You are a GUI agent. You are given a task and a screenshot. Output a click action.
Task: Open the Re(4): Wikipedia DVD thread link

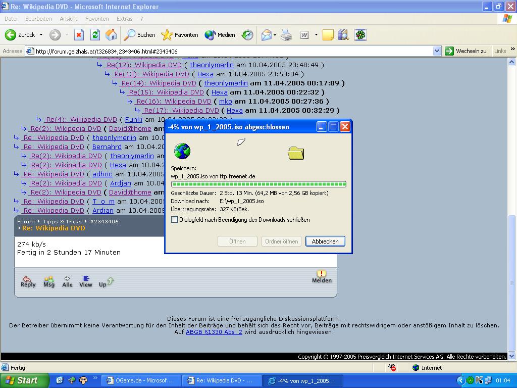pos(81,119)
